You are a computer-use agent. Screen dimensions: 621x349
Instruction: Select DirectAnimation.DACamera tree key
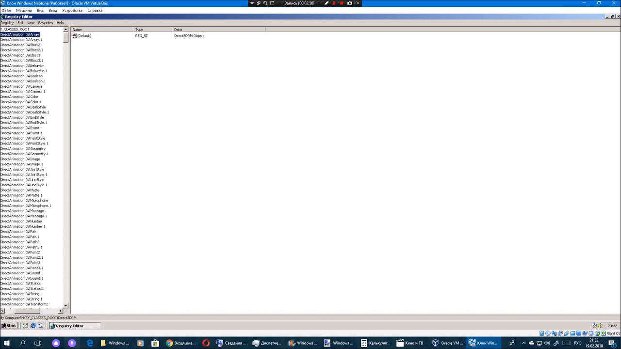[x=21, y=87]
